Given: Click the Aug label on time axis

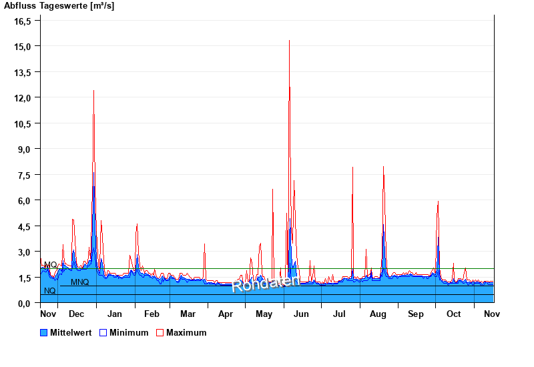Looking at the screenshot, I should 378,314.
